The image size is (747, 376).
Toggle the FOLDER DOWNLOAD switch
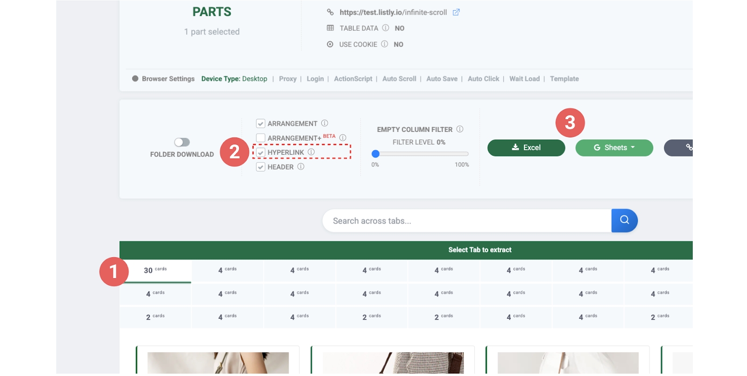182,142
